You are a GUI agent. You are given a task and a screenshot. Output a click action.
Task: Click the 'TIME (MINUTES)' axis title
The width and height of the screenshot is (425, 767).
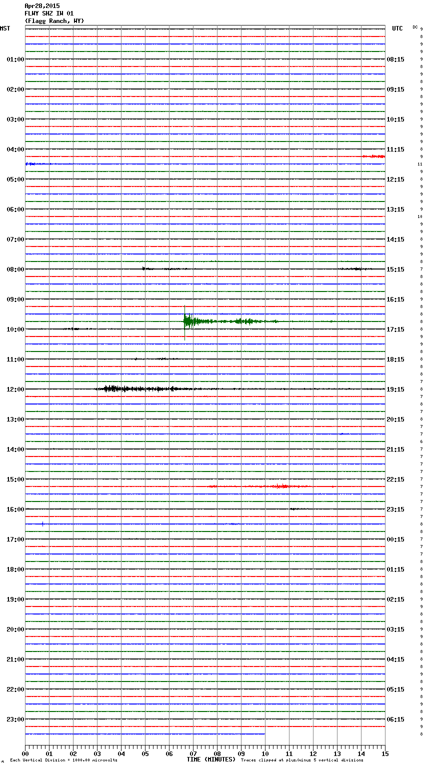coord(211,759)
